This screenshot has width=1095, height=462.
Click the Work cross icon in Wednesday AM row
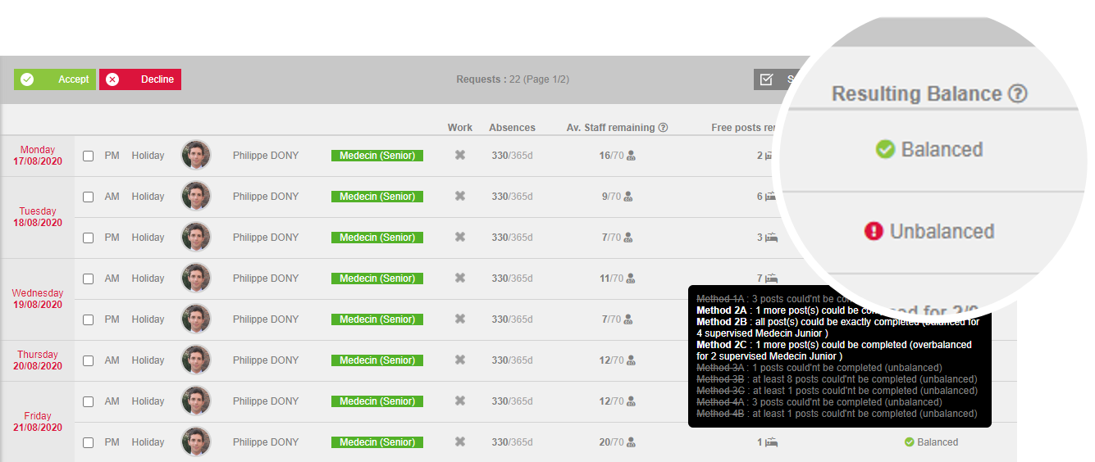[x=460, y=278]
